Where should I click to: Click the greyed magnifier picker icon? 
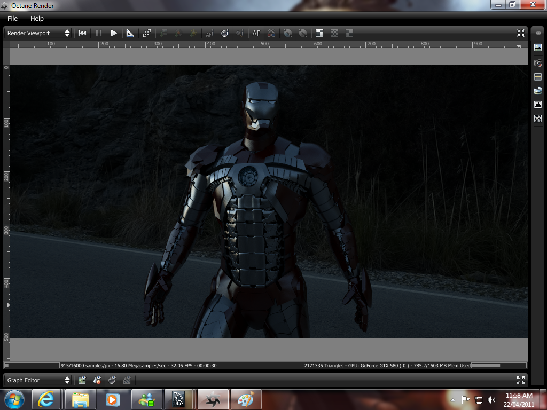(240, 33)
